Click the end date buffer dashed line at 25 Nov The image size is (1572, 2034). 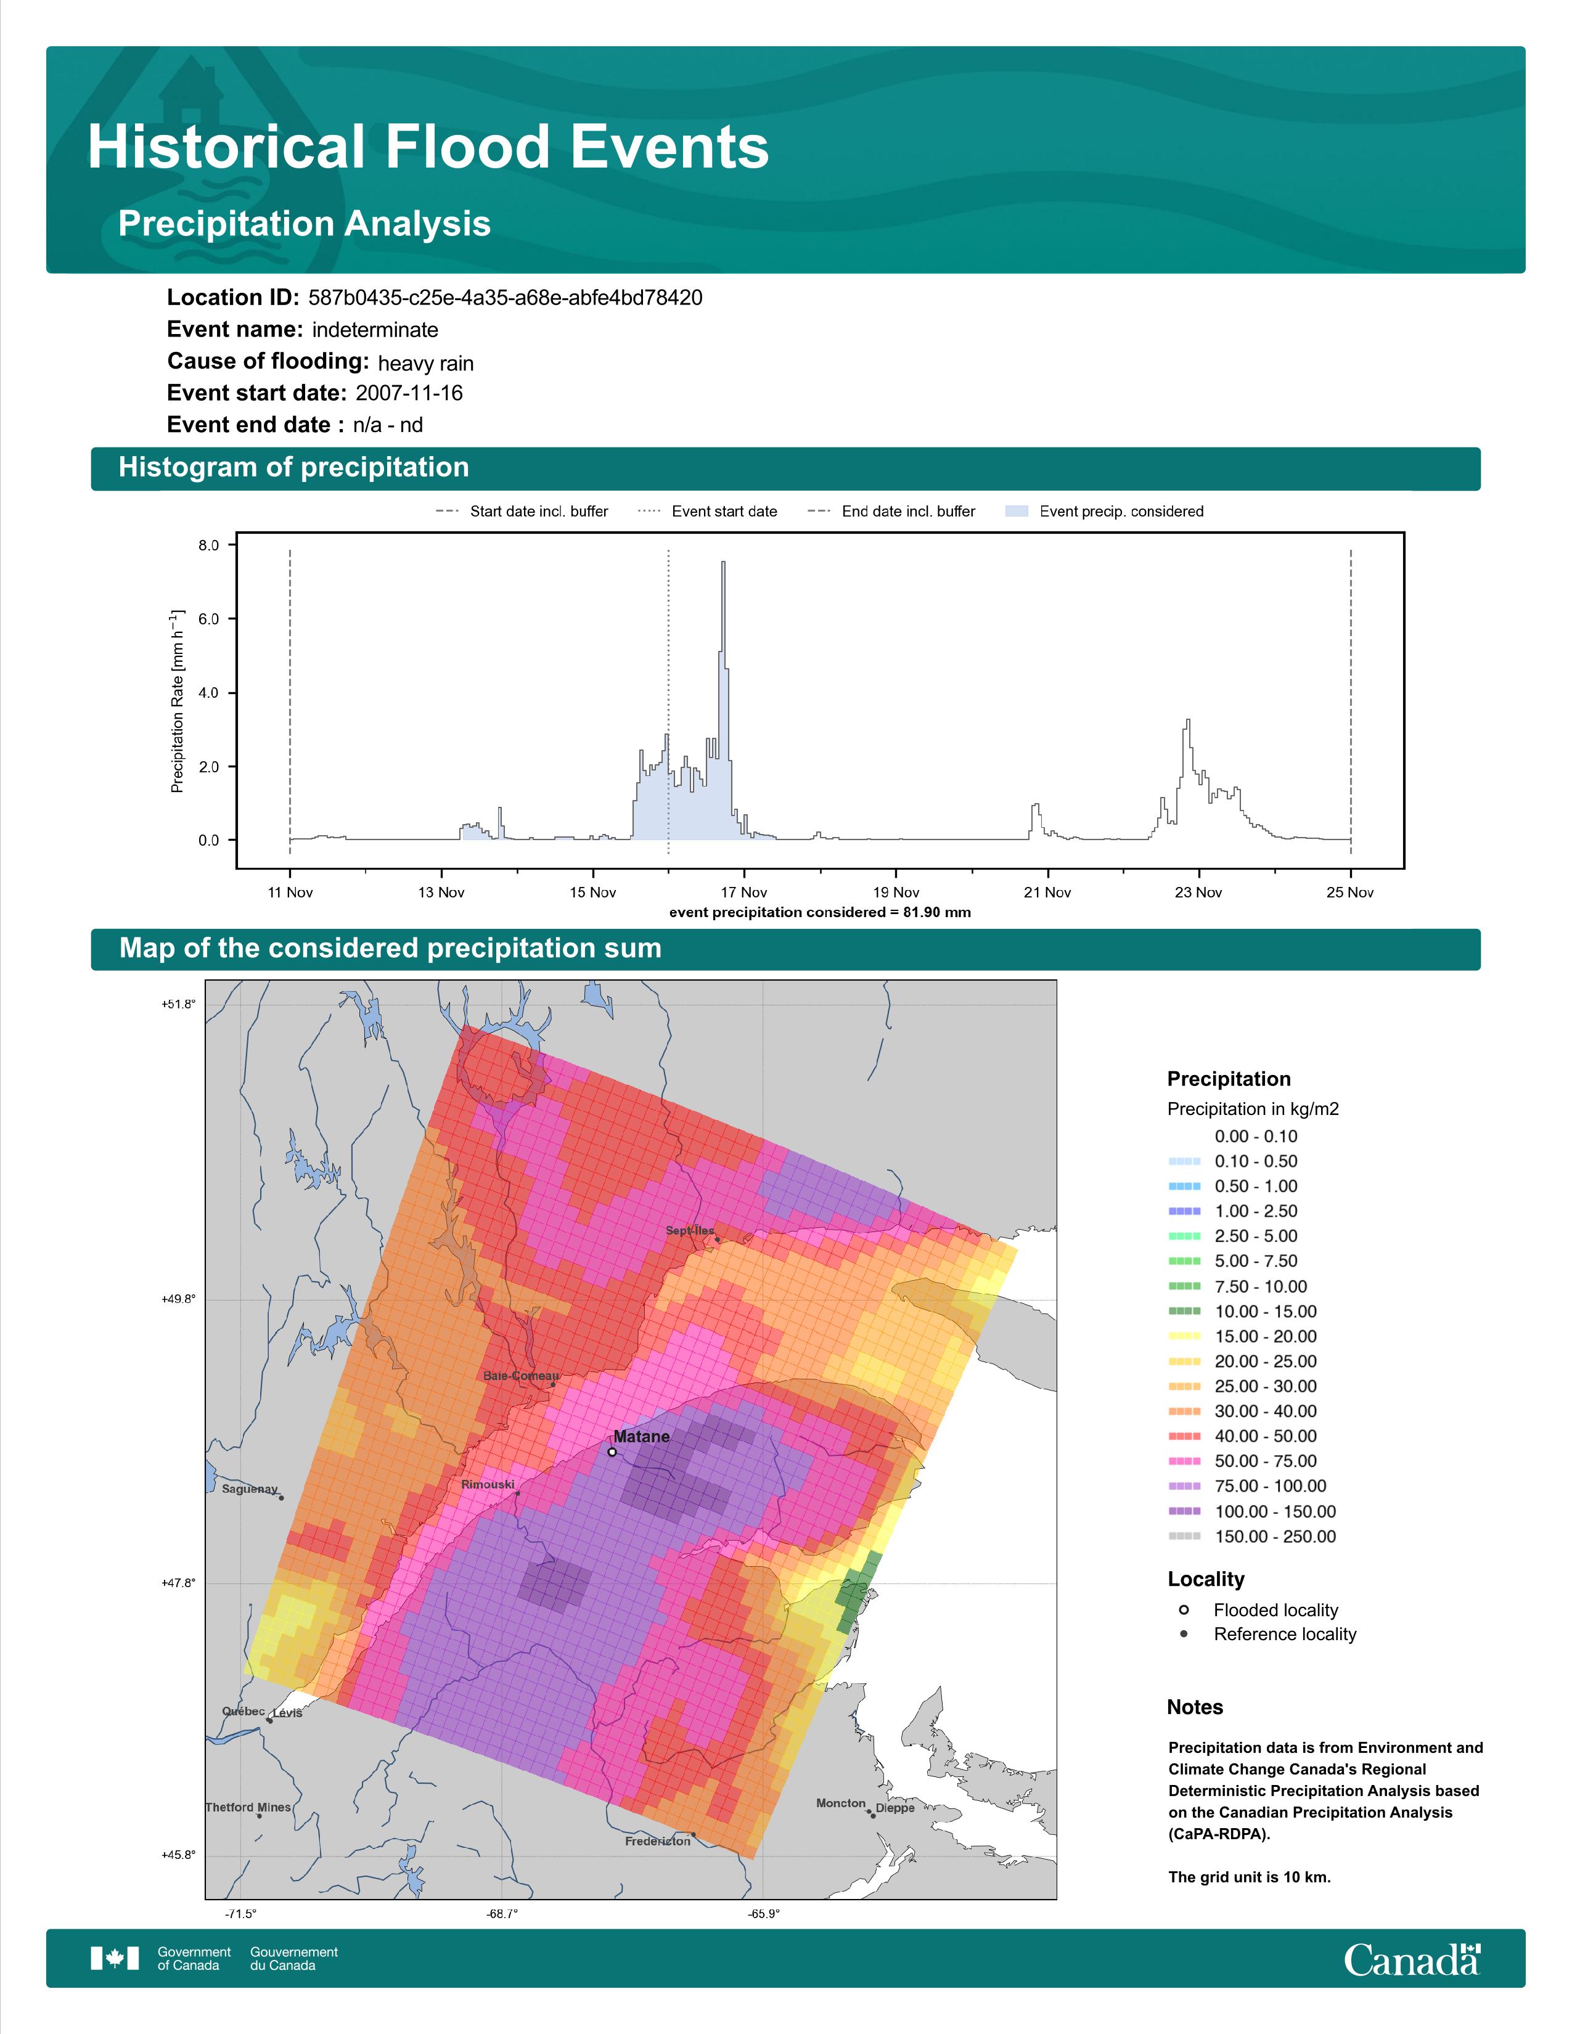1350,702
